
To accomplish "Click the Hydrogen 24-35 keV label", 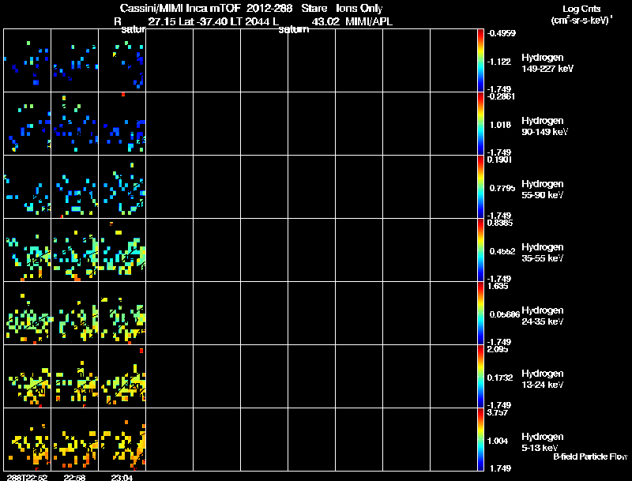I will (543, 316).
